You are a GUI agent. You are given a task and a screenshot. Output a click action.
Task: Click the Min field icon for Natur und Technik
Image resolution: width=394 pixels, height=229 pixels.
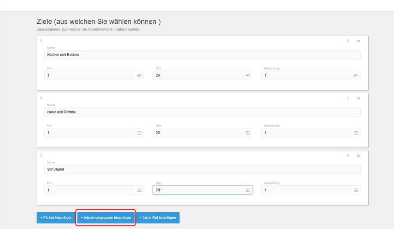click(x=139, y=133)
